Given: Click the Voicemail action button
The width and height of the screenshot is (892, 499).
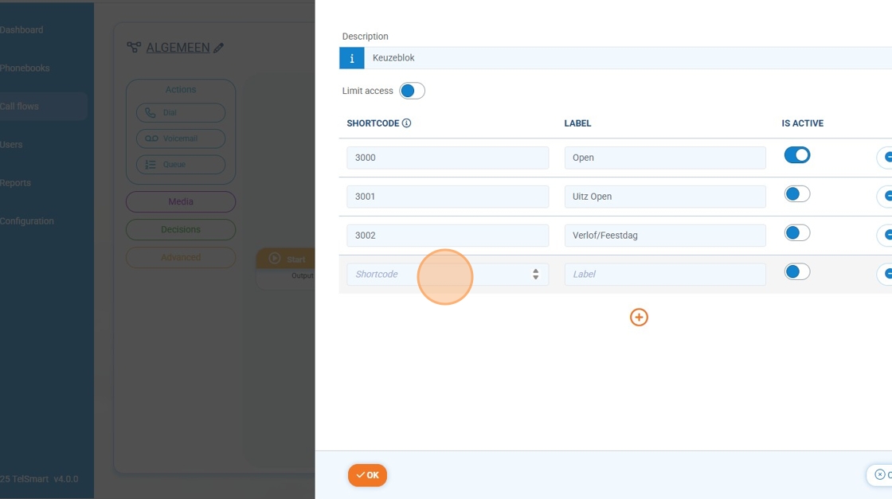Looking at the screenshot, I should (x=181, y=138).
